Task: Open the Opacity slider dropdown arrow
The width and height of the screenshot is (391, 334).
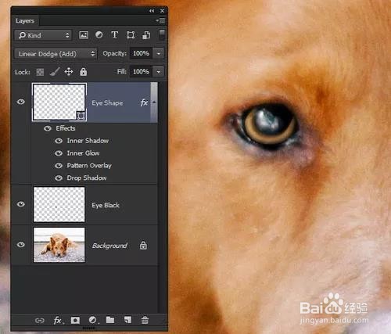Action: [x=159, y=53]
